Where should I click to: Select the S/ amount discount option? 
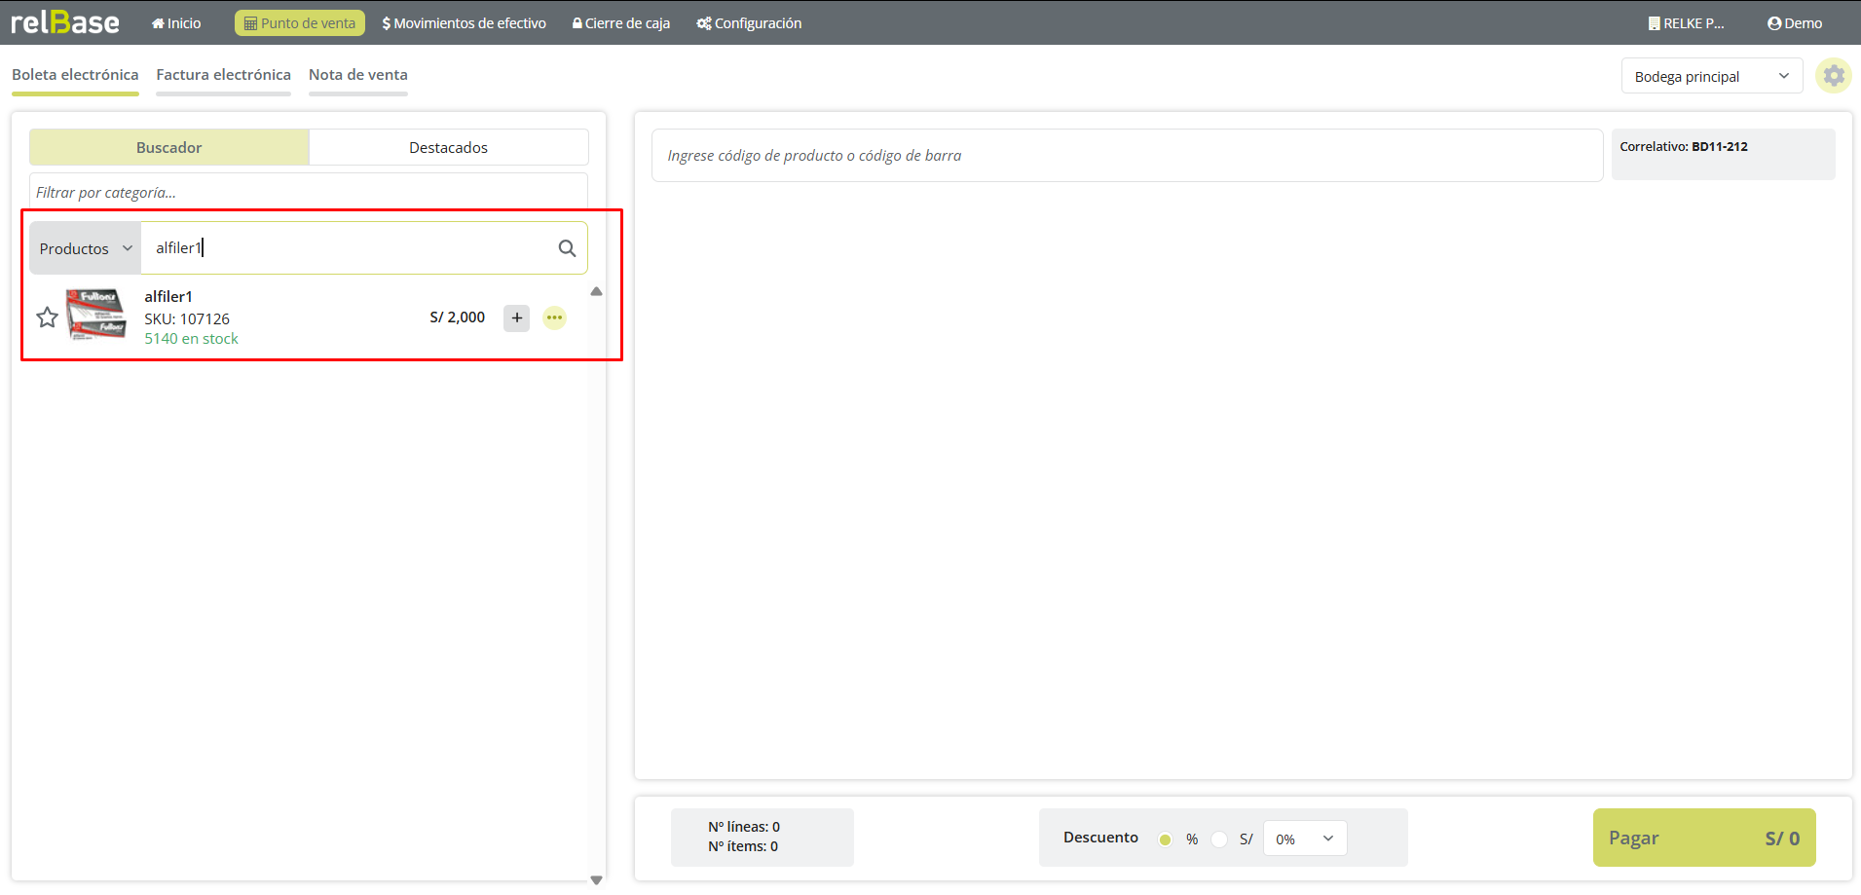[1219, 839]
